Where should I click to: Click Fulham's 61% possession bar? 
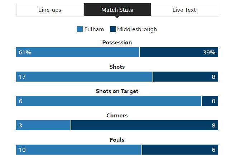pyautogui.click(x=78, y=52)
